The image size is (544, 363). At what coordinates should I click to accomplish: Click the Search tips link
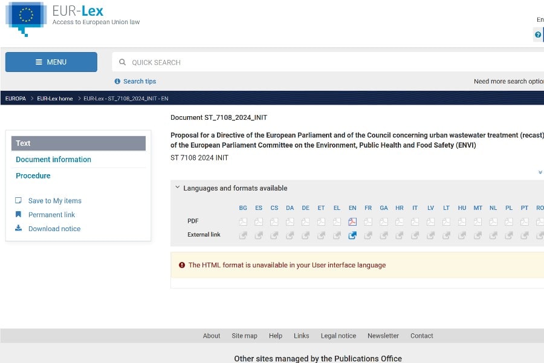pyautogui.click(x=140, y=82)
